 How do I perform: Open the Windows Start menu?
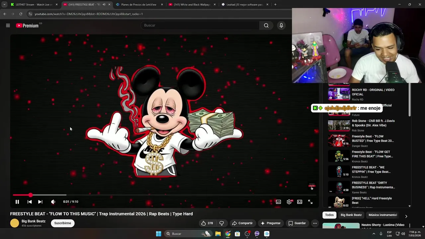[158, 234]
